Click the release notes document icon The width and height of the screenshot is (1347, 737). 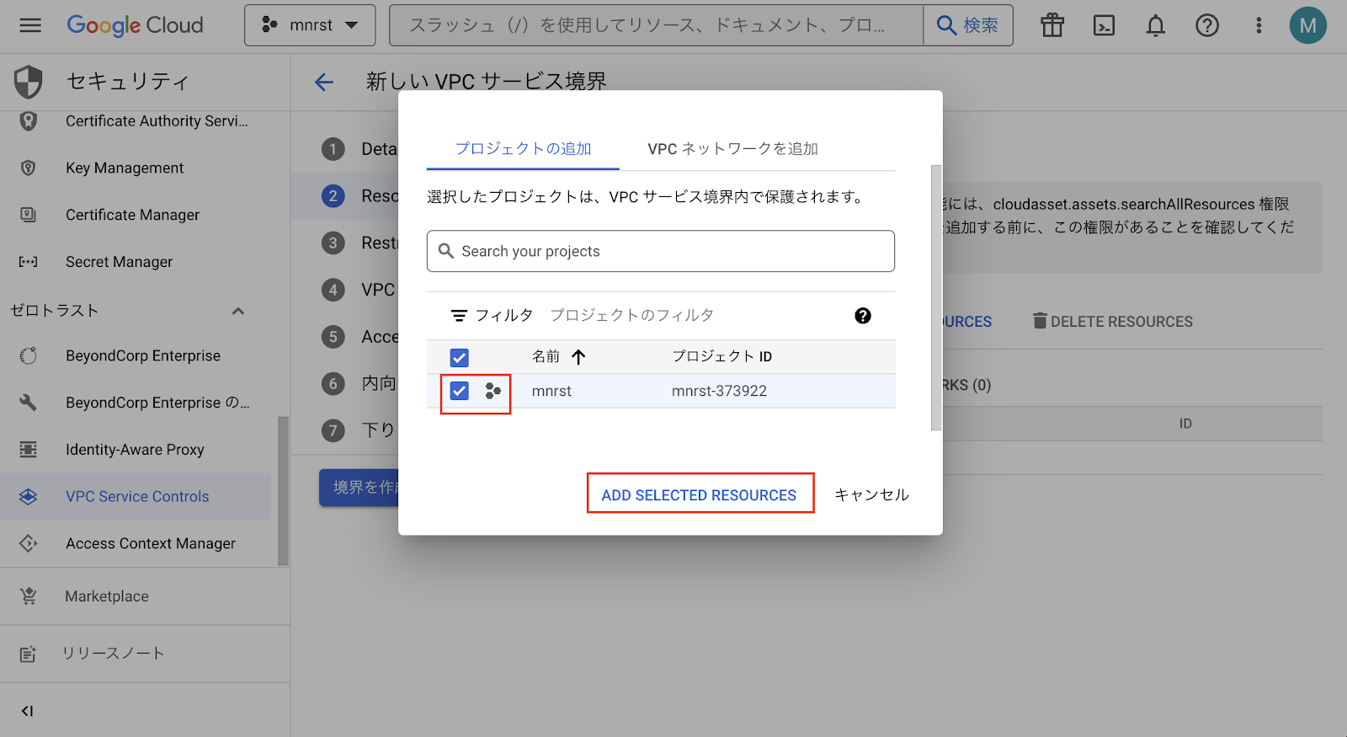coord(28,654)
